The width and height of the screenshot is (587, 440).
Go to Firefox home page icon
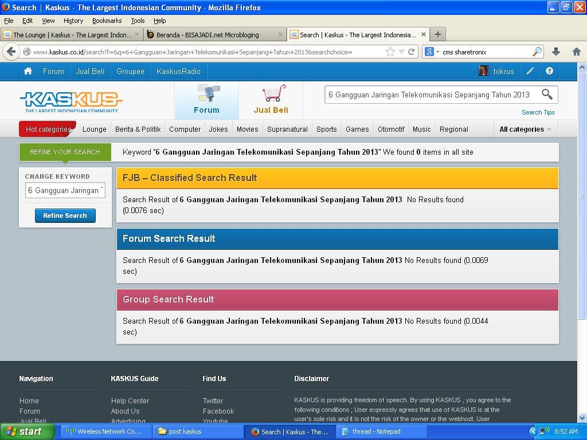click(577, 52)
